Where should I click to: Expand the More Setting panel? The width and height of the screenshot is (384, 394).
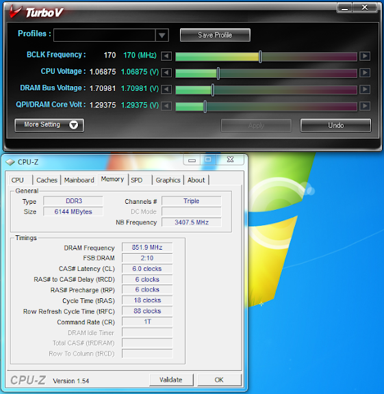coord(49,125)
